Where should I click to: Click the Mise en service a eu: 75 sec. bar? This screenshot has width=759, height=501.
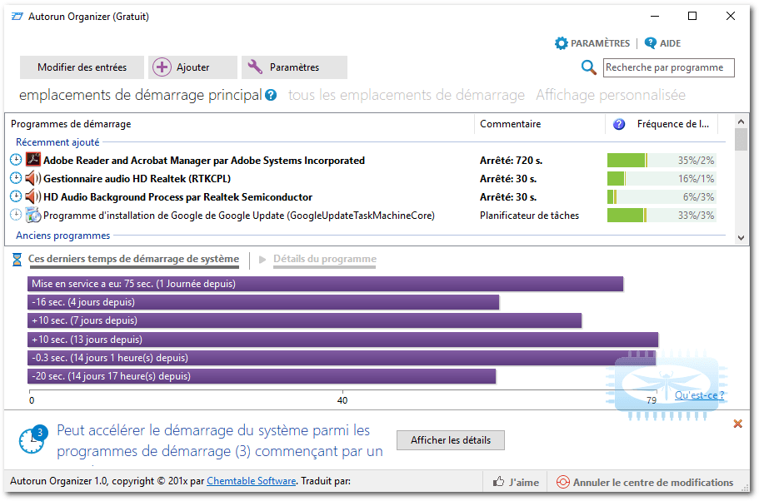click(325, 284)
